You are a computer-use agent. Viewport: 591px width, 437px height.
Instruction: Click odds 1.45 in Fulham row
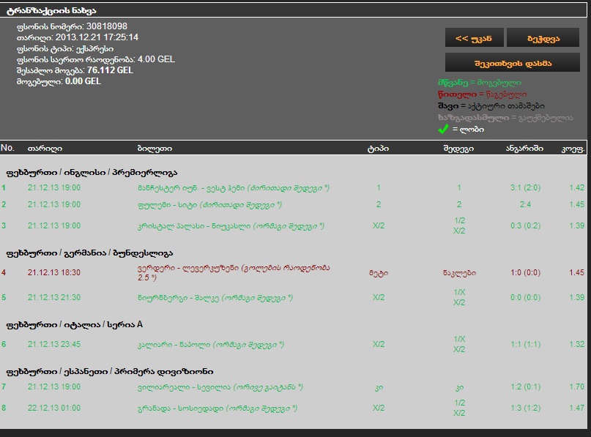[x=576, y=204]
